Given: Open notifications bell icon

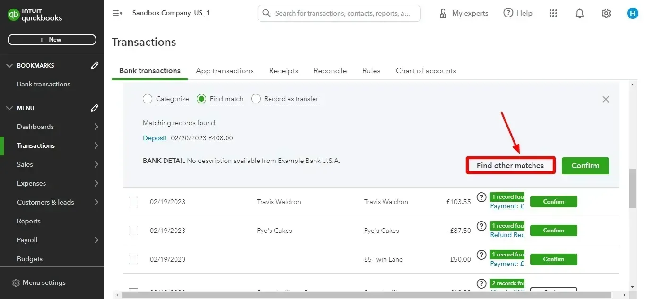Looking at the screenshot, I should pos(580,13).
